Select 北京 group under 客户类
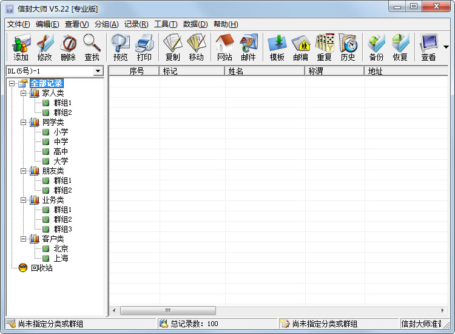 (x=61, y=248)
